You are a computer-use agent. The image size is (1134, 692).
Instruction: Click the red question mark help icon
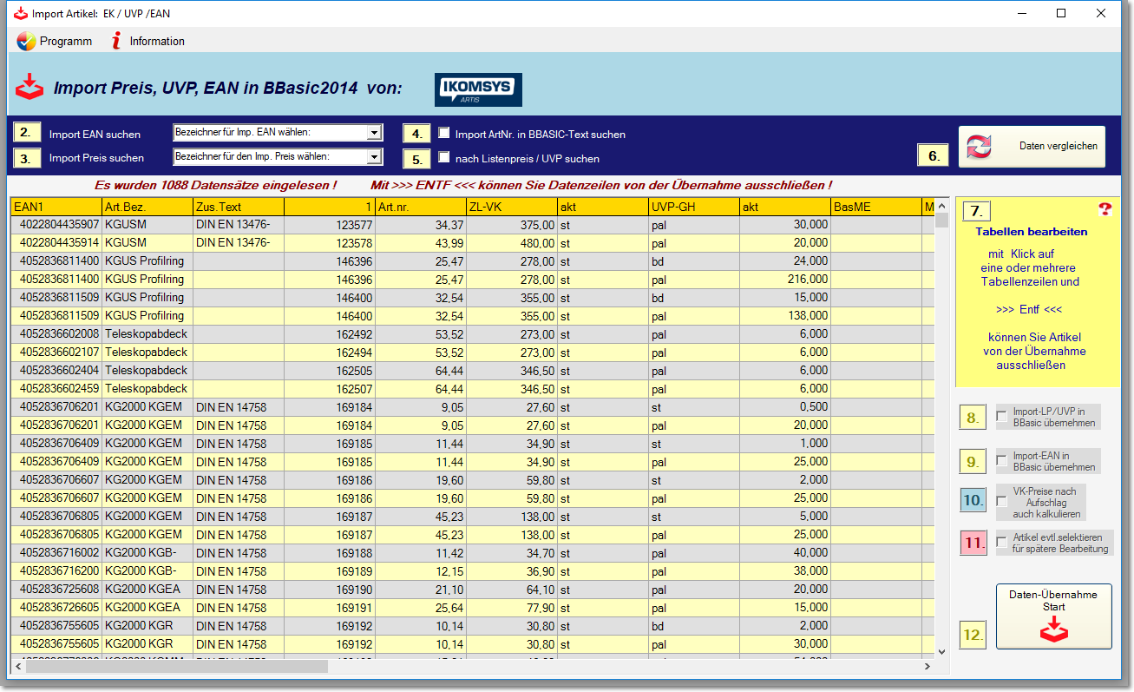click(x=1105, y=208)
